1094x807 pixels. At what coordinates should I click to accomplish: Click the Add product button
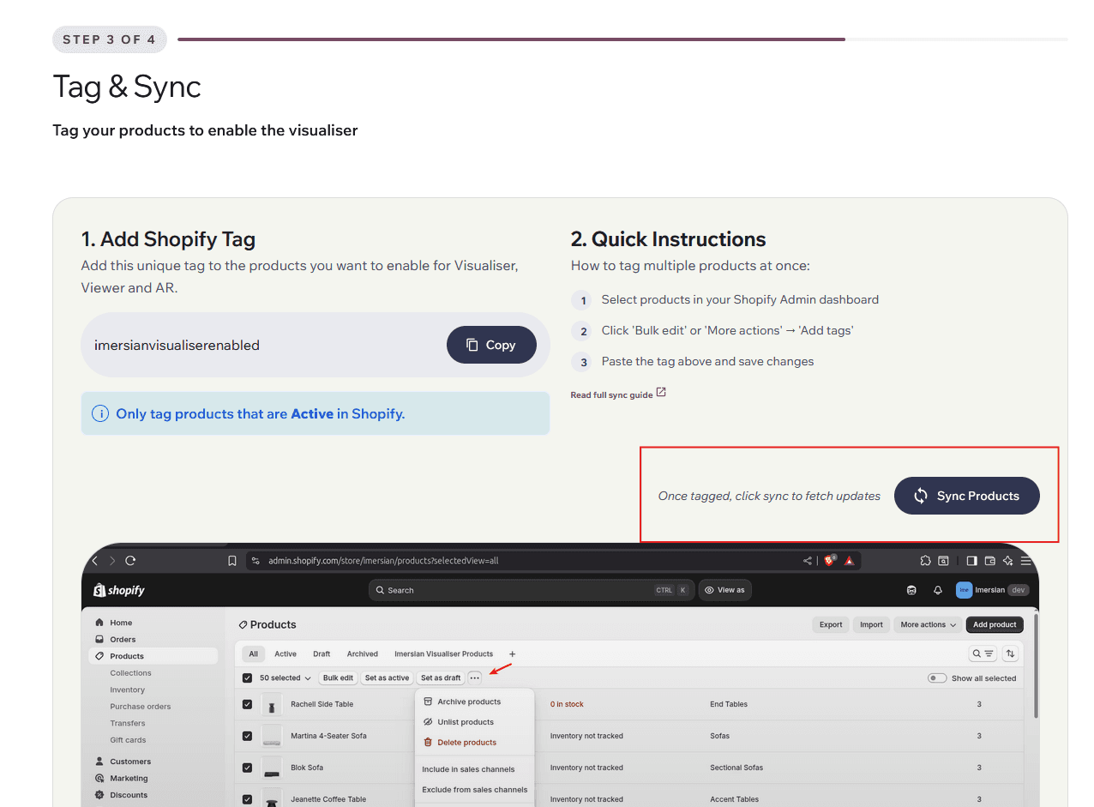click(995, 624)
